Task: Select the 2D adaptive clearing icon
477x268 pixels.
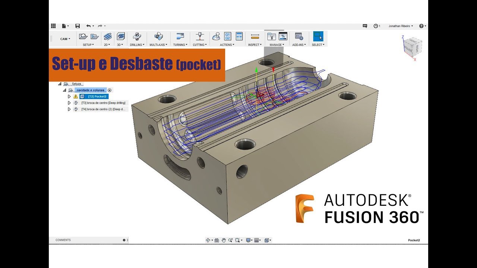Action: pyautogui.click(x=107, y=36)
